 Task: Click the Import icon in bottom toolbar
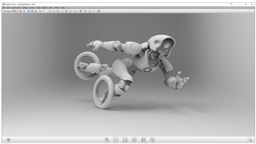(x=107, y=139)
